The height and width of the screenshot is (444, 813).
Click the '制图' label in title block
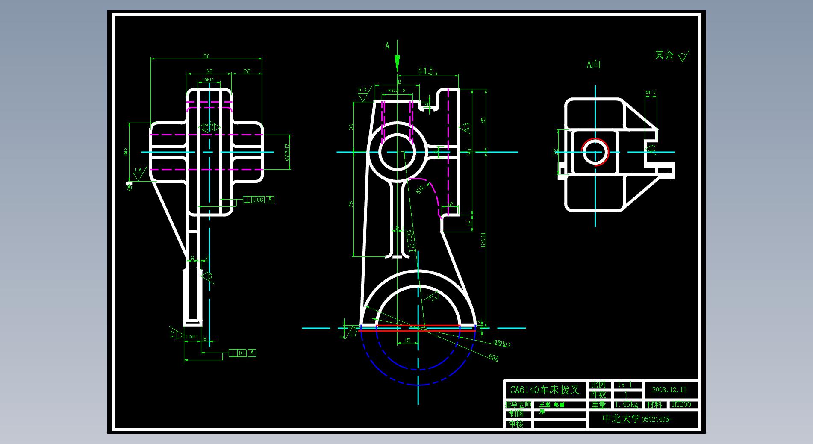pos(516,414)
